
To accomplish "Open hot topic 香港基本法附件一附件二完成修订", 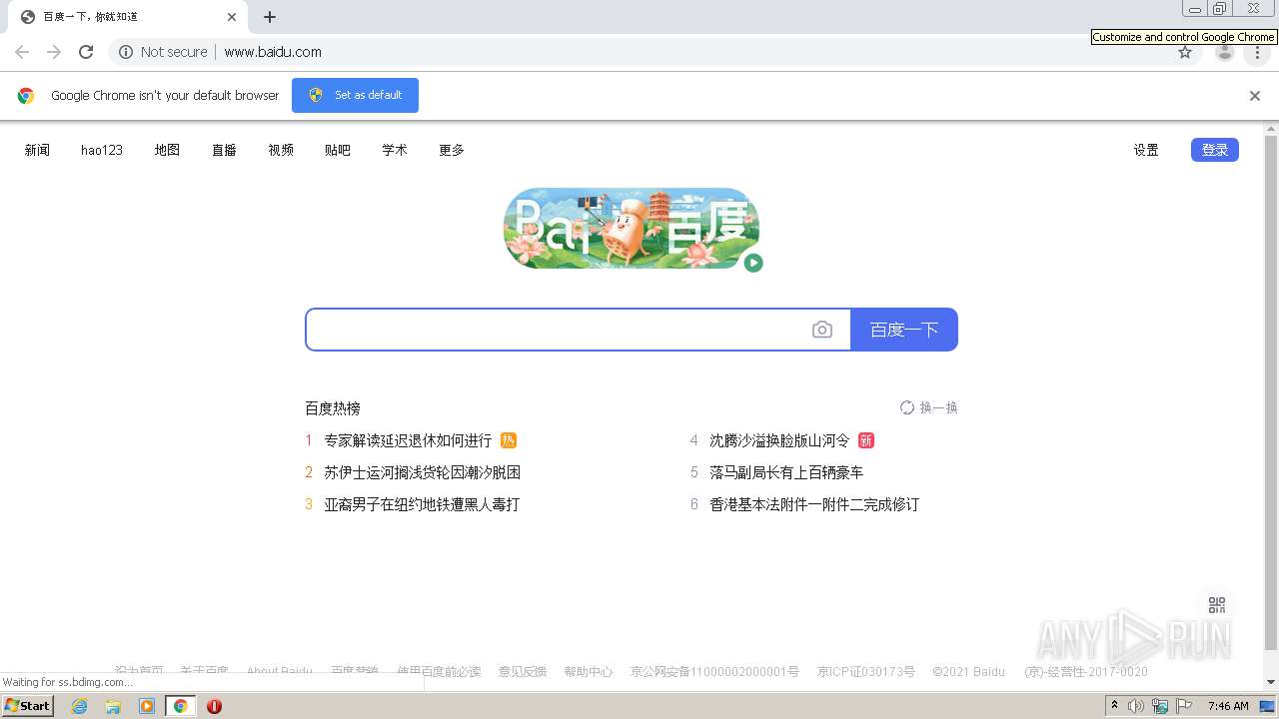I will point(814,504).
